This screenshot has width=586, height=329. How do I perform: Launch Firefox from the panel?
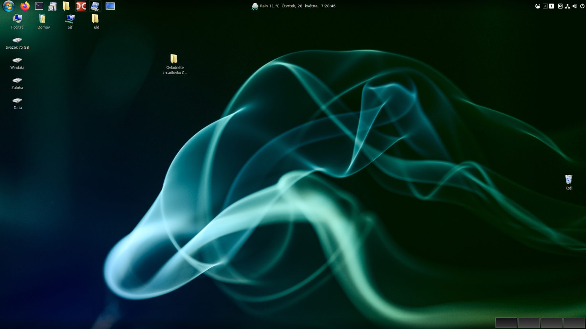(x=25, y=6)
